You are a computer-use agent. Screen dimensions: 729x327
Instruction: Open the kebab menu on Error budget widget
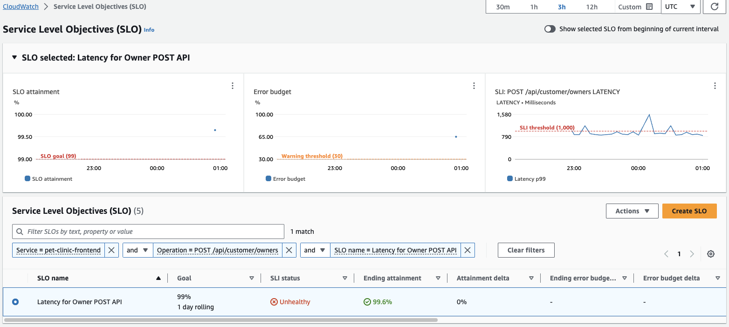[x=474, y=86]
